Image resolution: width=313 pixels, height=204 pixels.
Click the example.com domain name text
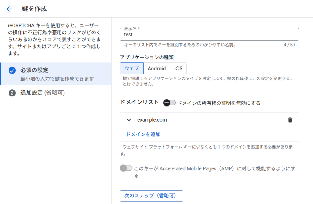click(152, 120)
